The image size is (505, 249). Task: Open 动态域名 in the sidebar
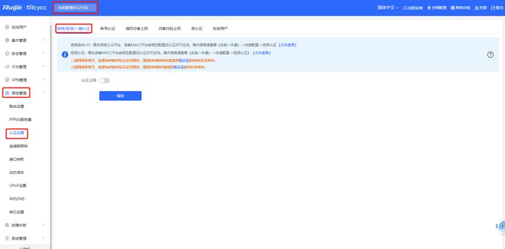17,173
